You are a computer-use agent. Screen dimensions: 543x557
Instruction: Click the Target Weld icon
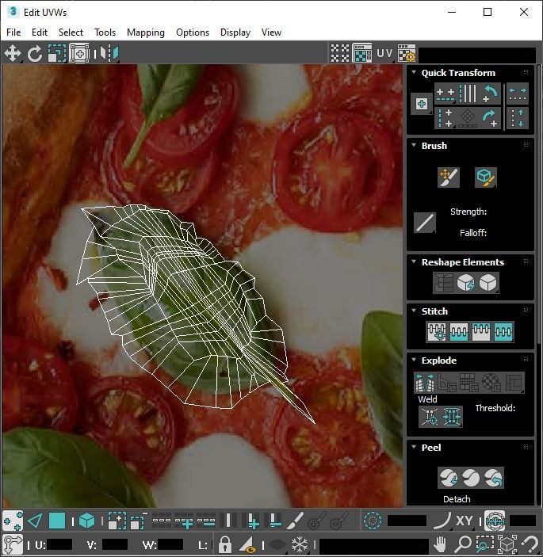pos(430,416)
